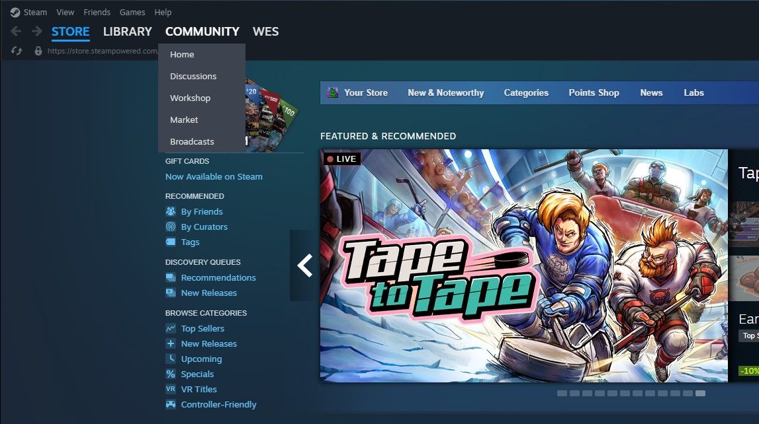Click the gift cards image
The image size is (759, 424).
[x=271, y=116]
